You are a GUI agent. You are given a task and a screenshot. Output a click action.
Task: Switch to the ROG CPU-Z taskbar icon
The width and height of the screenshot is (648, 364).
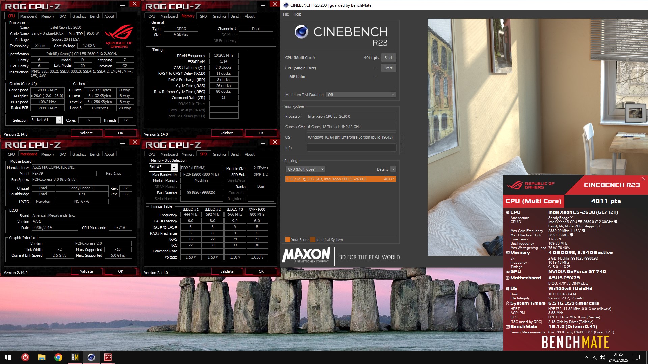tap(108, 357)
